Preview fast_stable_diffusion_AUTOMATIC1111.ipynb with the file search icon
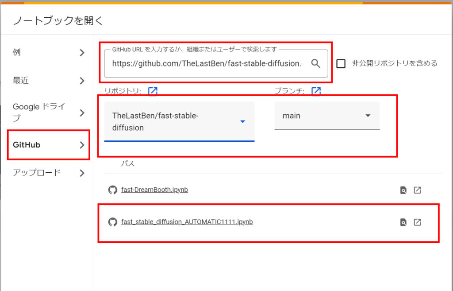 tap(403, 222)
